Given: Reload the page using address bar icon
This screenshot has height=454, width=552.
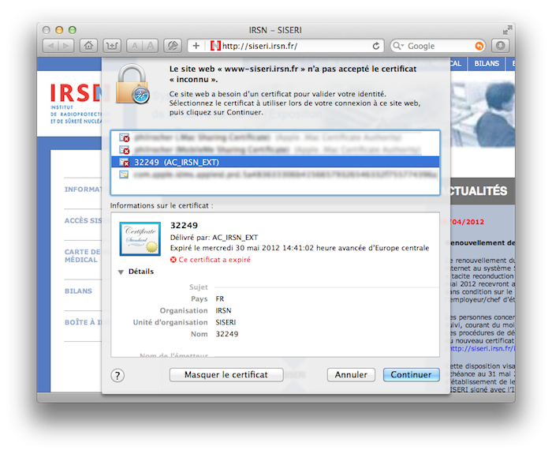Looking at the screenshot, I should pos(376,46).
